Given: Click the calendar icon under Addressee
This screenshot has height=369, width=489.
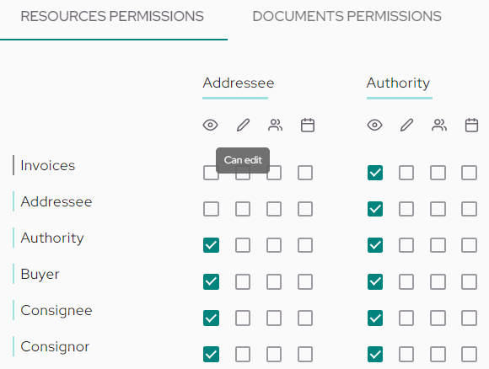Looking at the screenshot, I should click(x=308, y=125).
